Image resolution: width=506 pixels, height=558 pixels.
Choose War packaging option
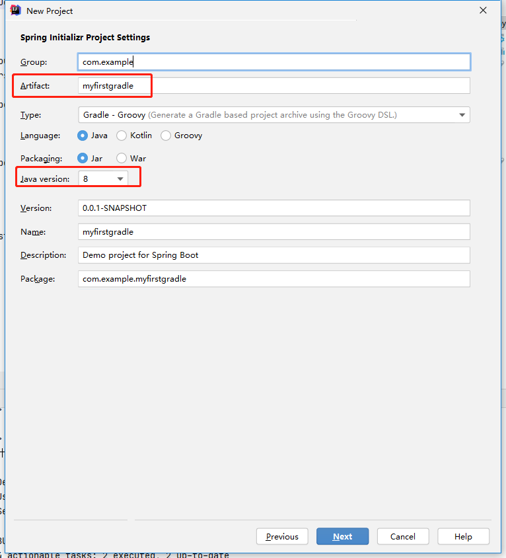(x=122, y=159)
